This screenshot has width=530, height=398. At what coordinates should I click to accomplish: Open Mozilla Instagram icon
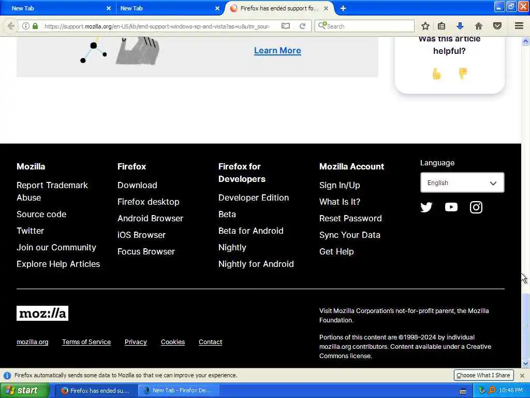coord(476,207)
